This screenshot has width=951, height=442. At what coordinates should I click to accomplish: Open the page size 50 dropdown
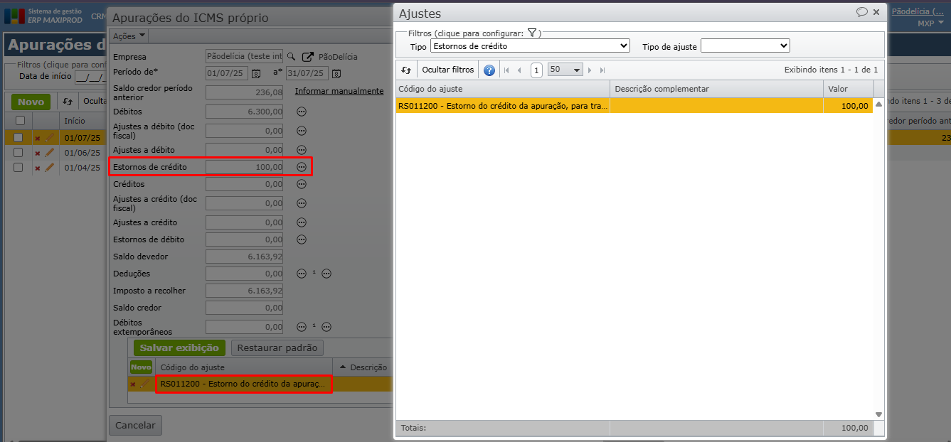(565, 70)
